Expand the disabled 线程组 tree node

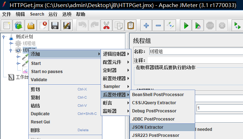click(11, 43)
